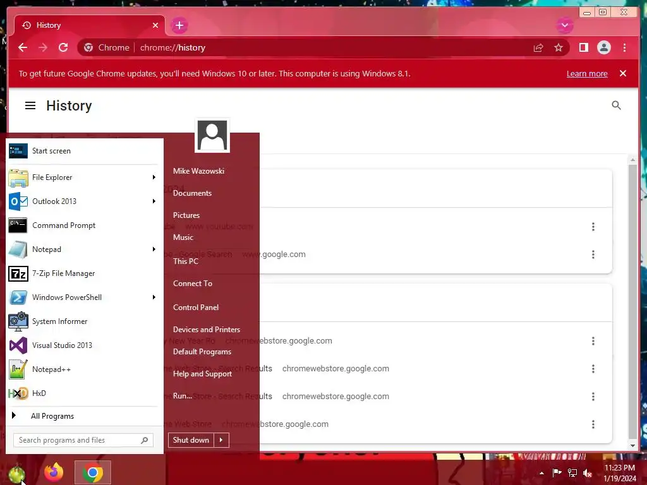647x485 pixels.
Task: Open Chrome side panel
Action: click(x=583, y=48)
